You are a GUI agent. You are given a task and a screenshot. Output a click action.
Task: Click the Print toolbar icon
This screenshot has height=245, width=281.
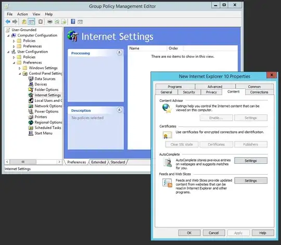pos(50,22)
